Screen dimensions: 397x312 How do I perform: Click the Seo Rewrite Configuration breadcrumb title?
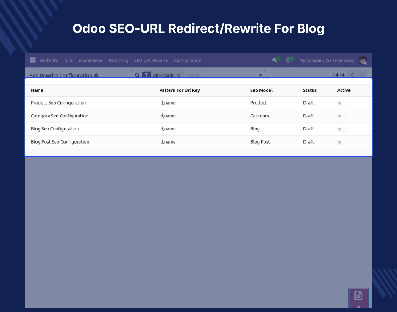tap(61, 75)
